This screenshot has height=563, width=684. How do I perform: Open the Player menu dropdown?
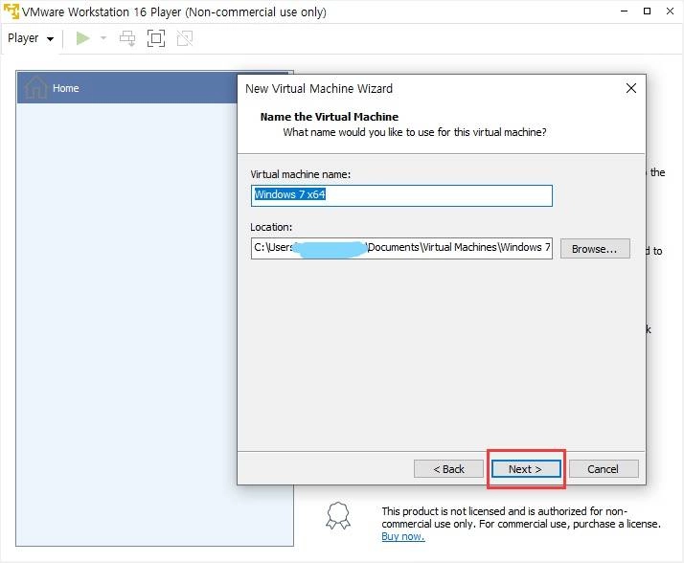31,38
